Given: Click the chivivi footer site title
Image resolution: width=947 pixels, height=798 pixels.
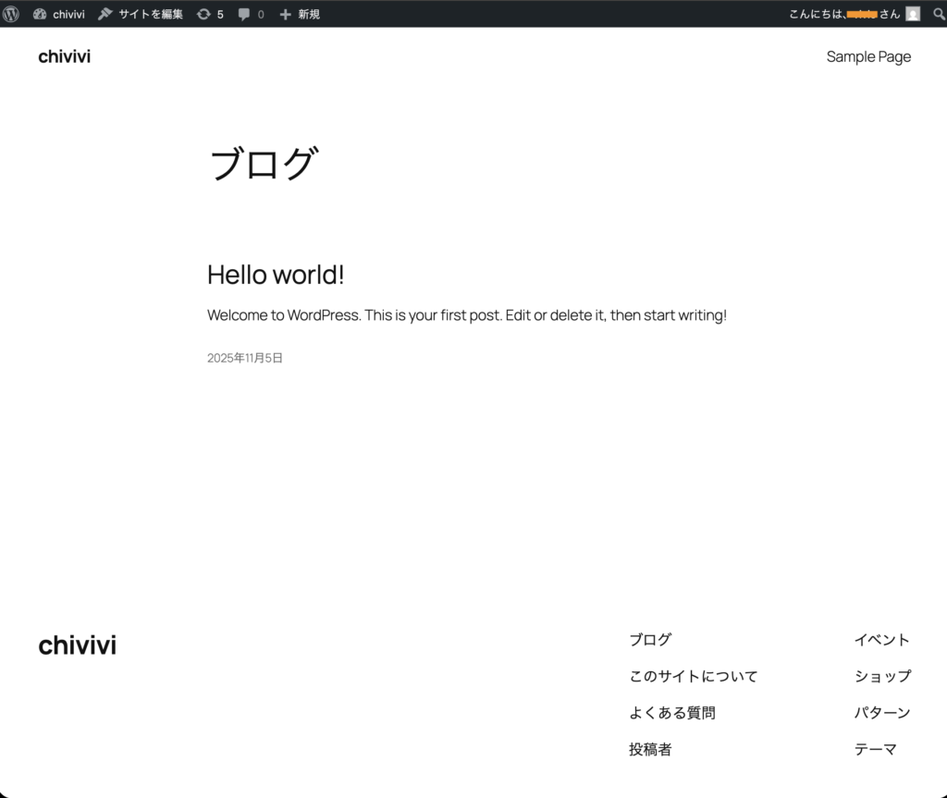Looking at the screenshot, I should tap(78, 645).
